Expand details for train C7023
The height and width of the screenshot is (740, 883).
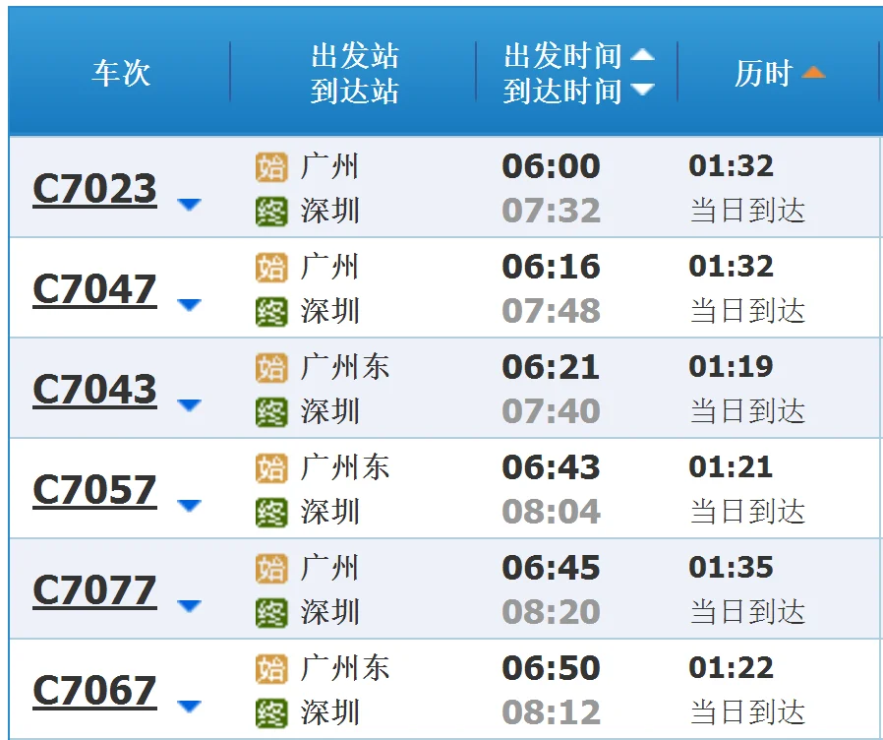point(191,205)
